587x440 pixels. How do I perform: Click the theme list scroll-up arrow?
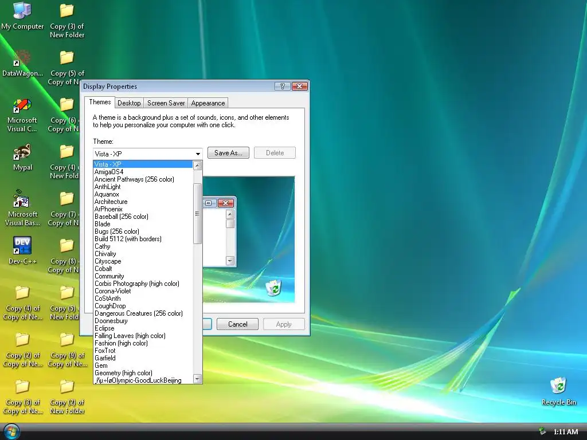(x=198, y=166)
